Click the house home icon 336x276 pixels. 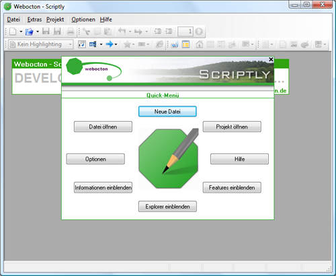pyautogui.click(x=199, y=44)
